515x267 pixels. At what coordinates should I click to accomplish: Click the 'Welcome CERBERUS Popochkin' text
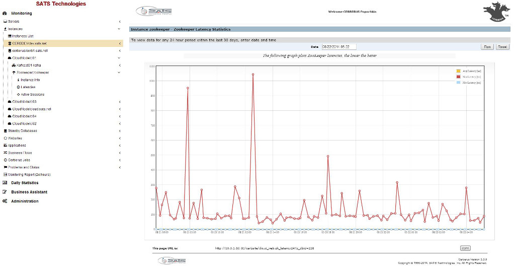point(352,12)
